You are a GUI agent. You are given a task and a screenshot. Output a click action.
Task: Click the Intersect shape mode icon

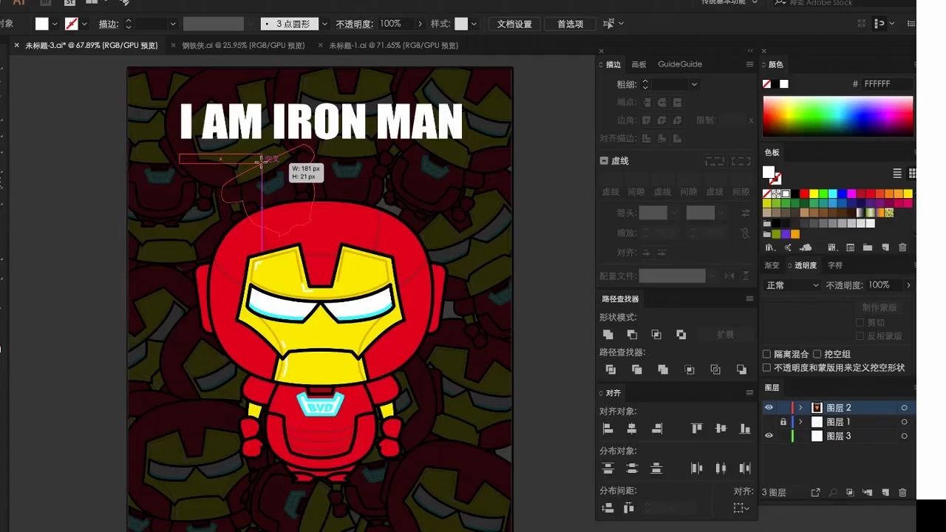pyautogui.click(x=656, y=335)
